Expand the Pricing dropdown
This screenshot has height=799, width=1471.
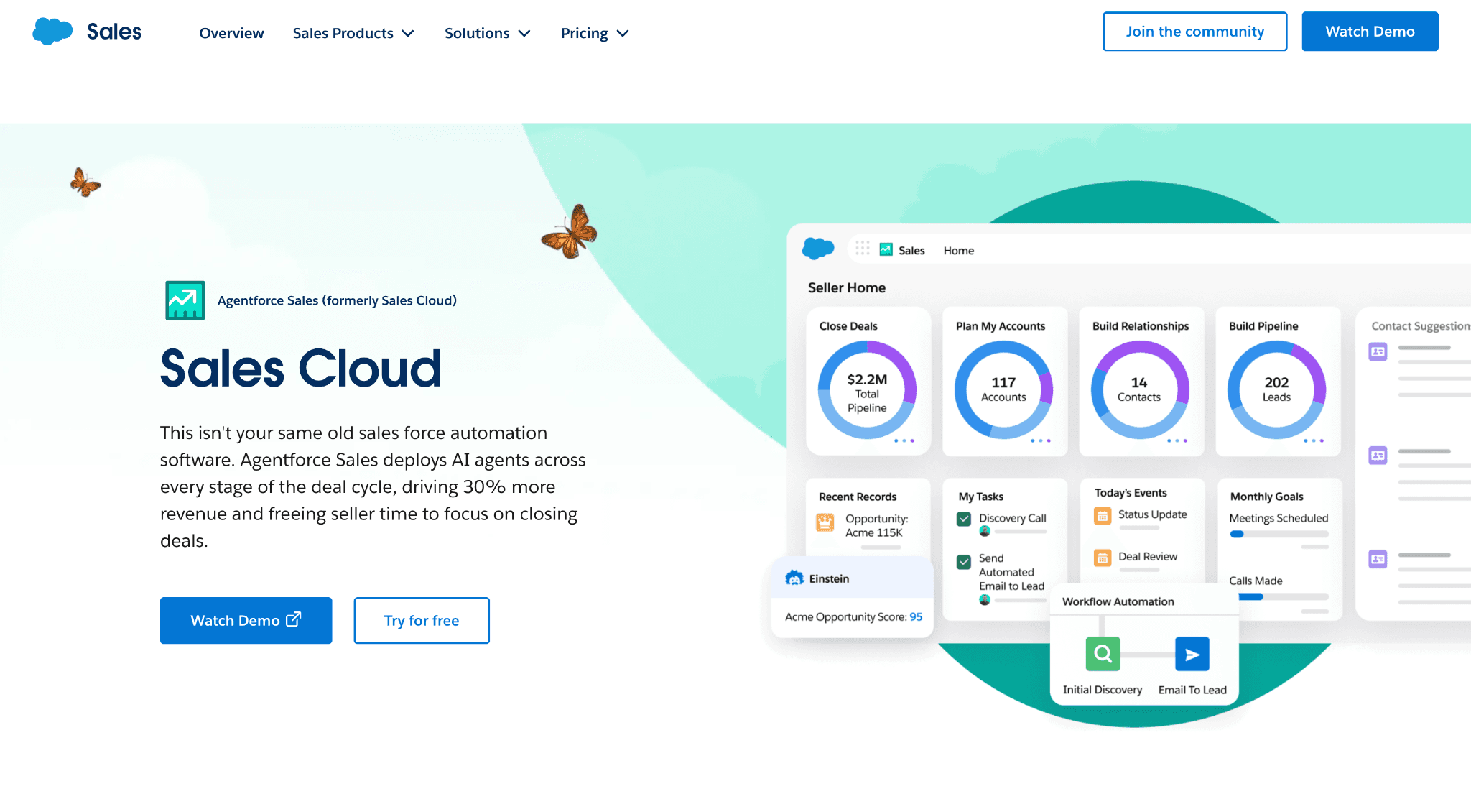(x=594, y=33)
